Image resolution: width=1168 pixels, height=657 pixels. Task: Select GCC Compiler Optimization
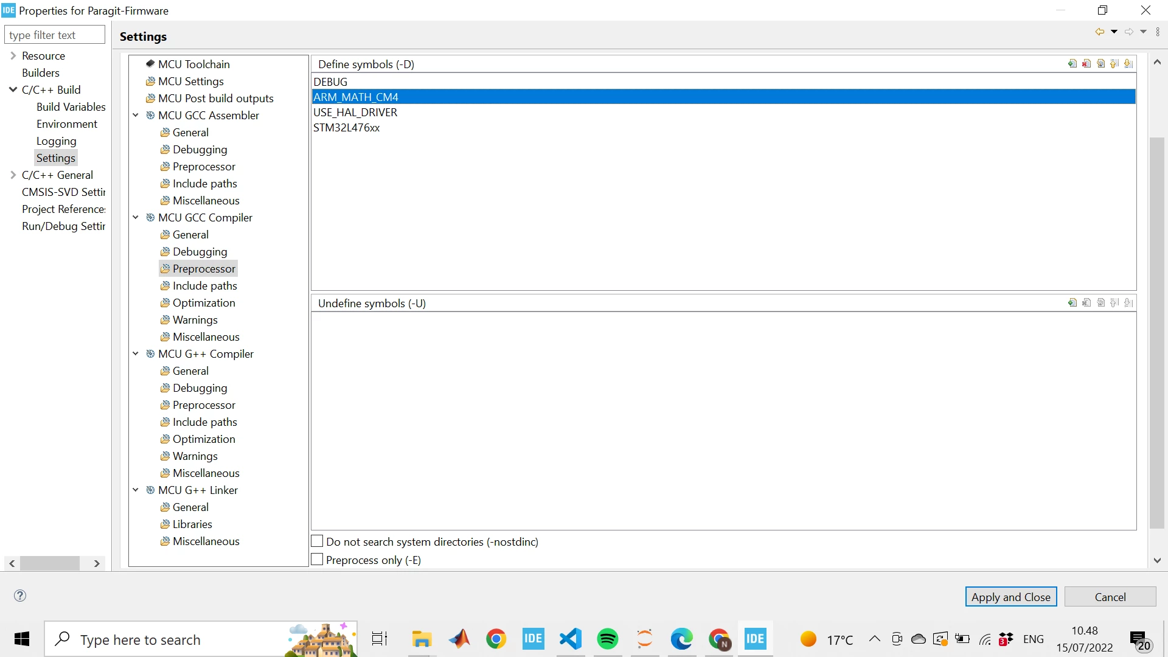click(x=197, y=302)
